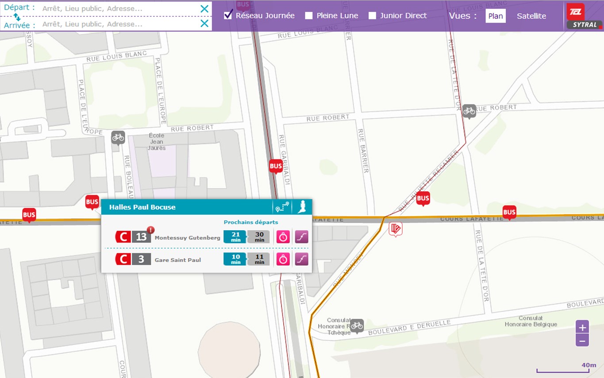Click the itinerary route icon in Halles Paul Bocuse popup
604x378 pixels.
282,207
